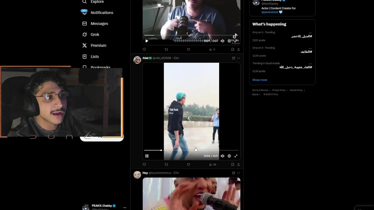The width and height of the screenshot is (374, 210).
Task: Open the trend with 3,097 posts
Action: point(282,52)
